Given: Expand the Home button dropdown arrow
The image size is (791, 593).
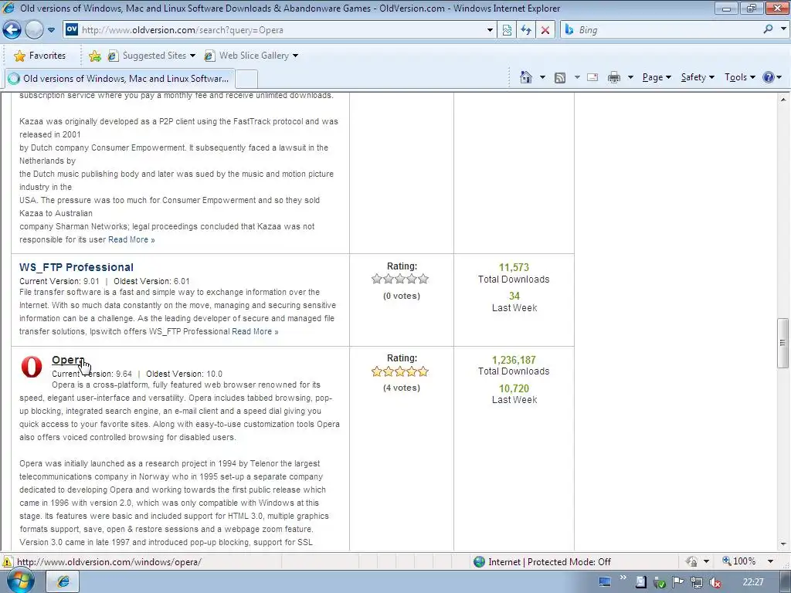Looking at the screenshot, I should tap(542, 77).
